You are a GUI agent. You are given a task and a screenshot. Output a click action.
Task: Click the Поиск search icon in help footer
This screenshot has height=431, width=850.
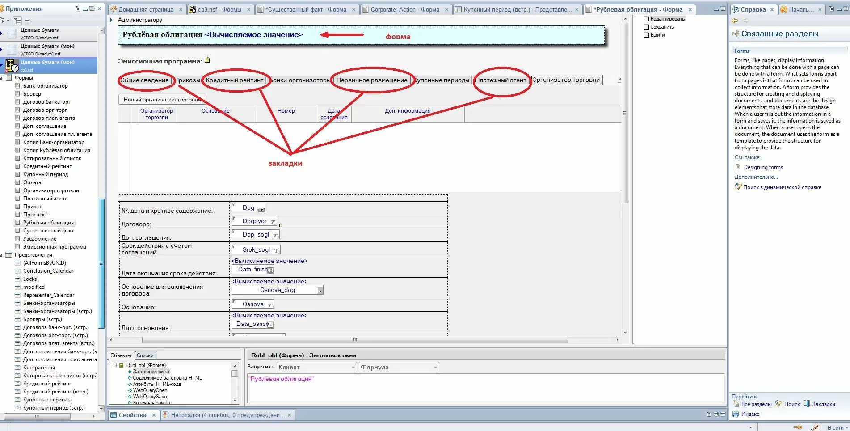point(778,404)
